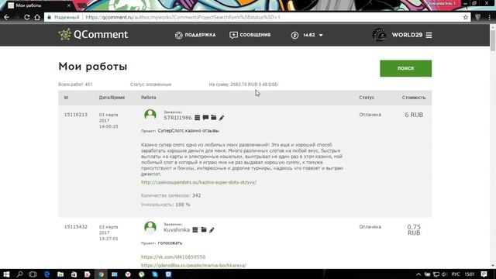Click work Id 15116213
Viewport: 496px width, 279px height.
click(x=76, y=115)
